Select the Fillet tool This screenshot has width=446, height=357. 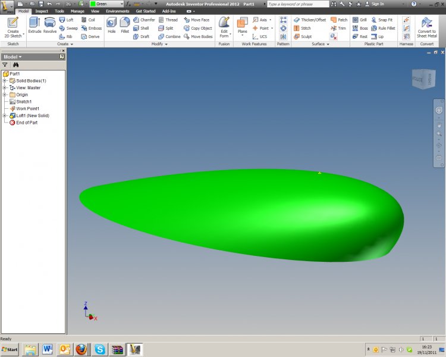tap(125, 26)
